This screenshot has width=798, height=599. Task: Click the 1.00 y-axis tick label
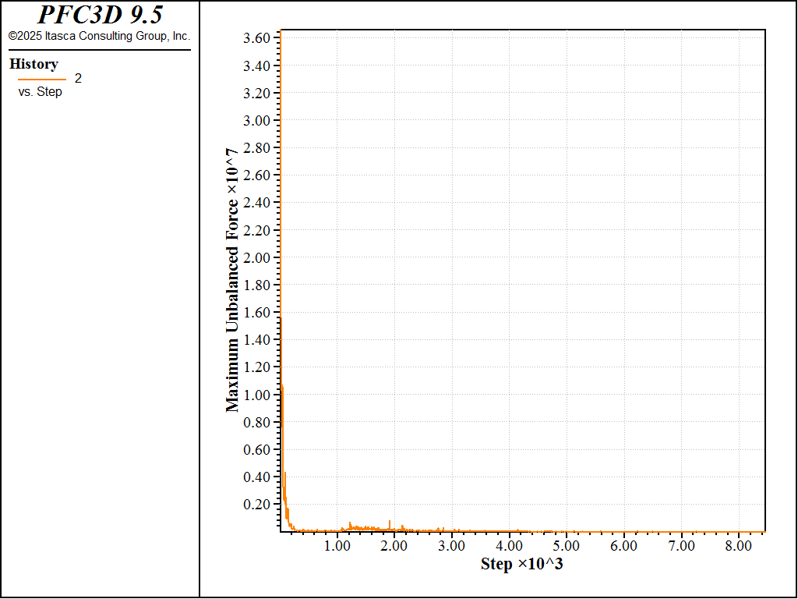[x=257, y=395]
